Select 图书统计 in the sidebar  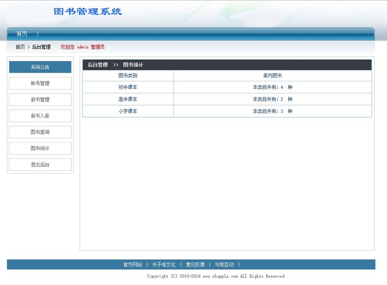tap(40, 148)
